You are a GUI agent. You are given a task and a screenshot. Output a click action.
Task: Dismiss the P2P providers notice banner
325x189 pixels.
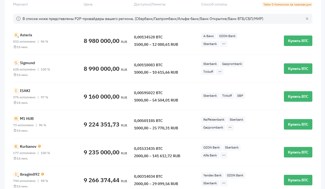(307, 19)
